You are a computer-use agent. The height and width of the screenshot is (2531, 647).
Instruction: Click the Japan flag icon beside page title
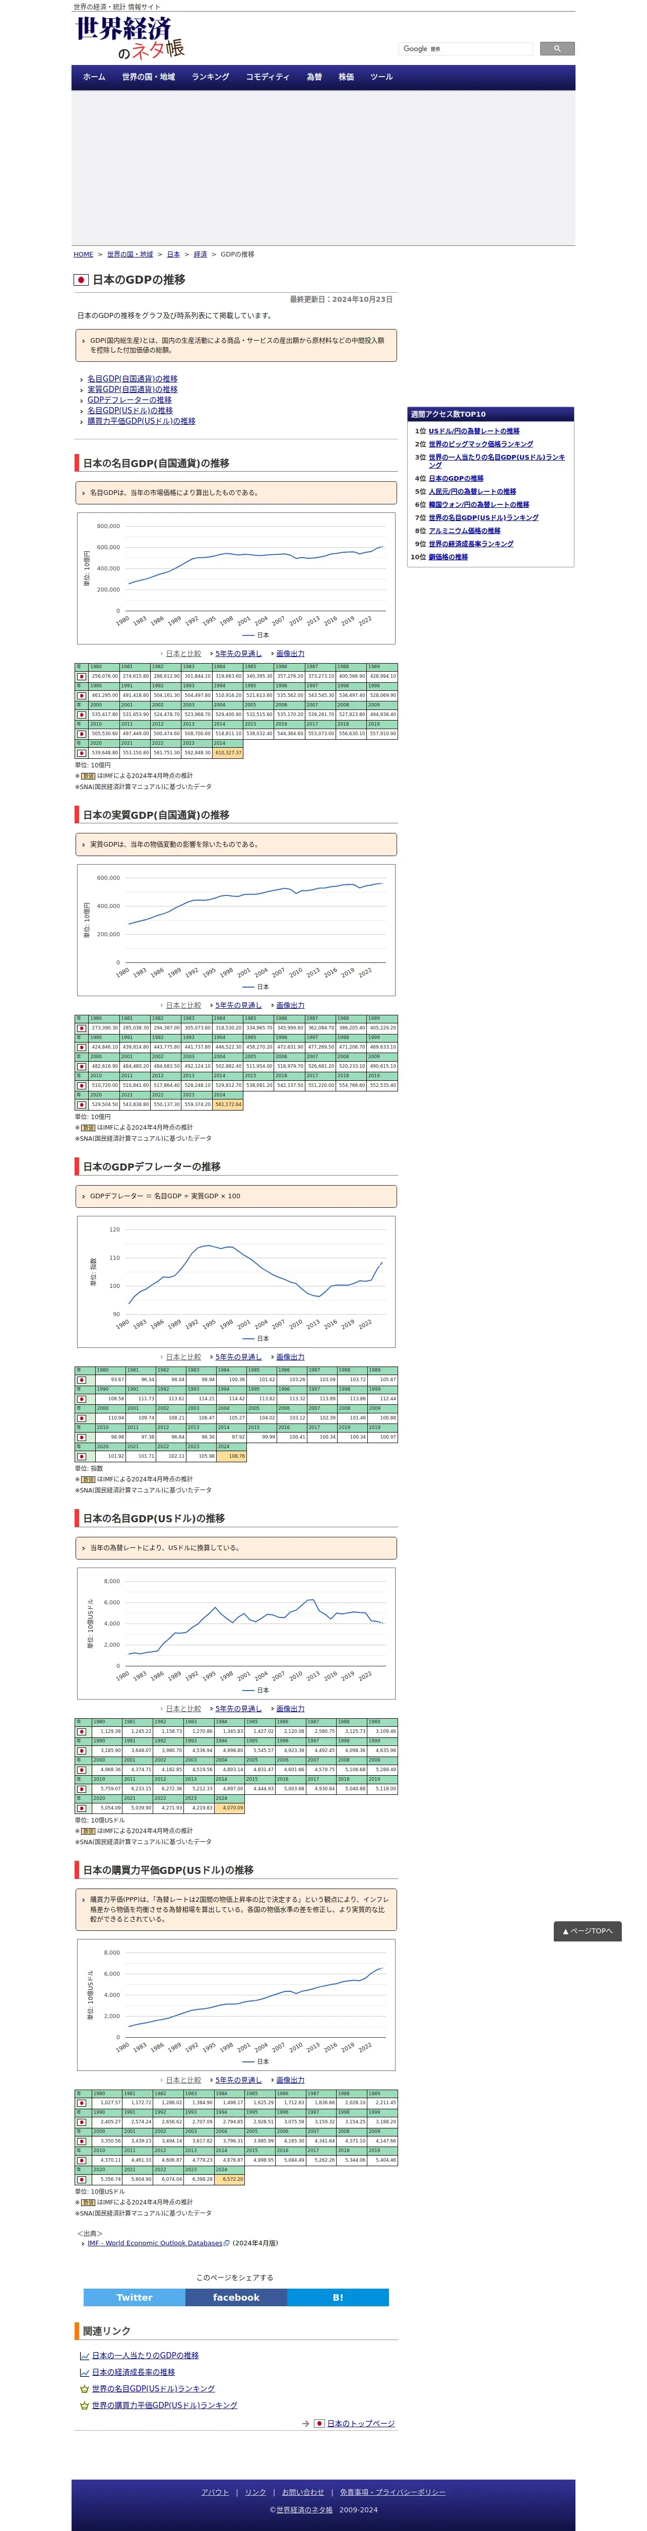coord(82,280)
